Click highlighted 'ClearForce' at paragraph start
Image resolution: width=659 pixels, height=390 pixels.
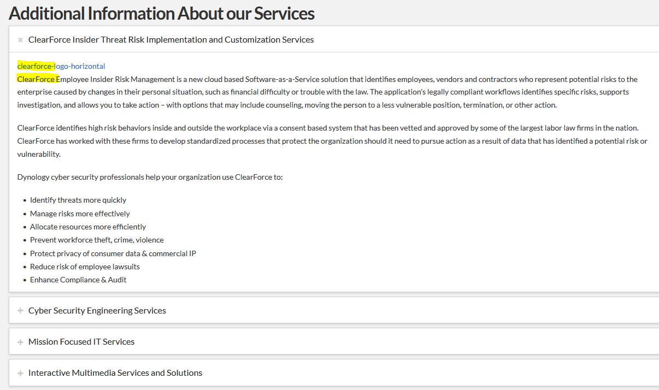coord(36,79)
